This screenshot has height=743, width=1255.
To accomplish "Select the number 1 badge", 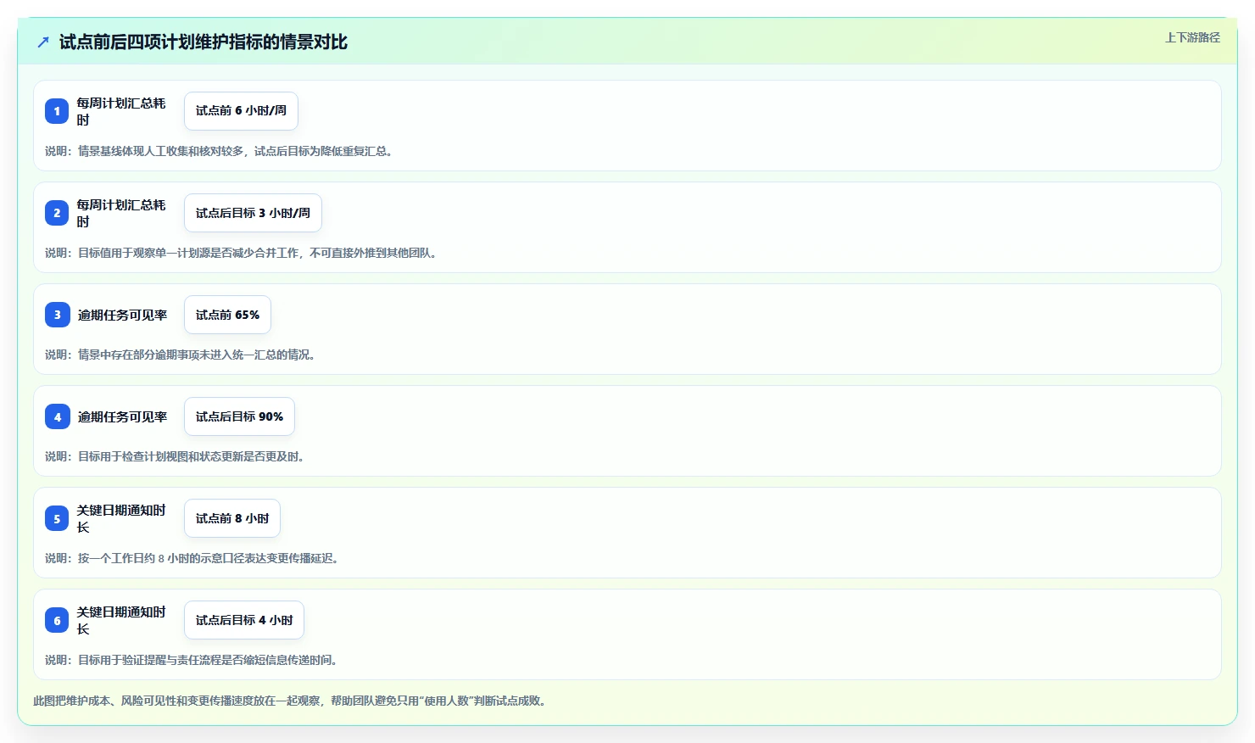I will pyautogui.click(x=57, y=111).
